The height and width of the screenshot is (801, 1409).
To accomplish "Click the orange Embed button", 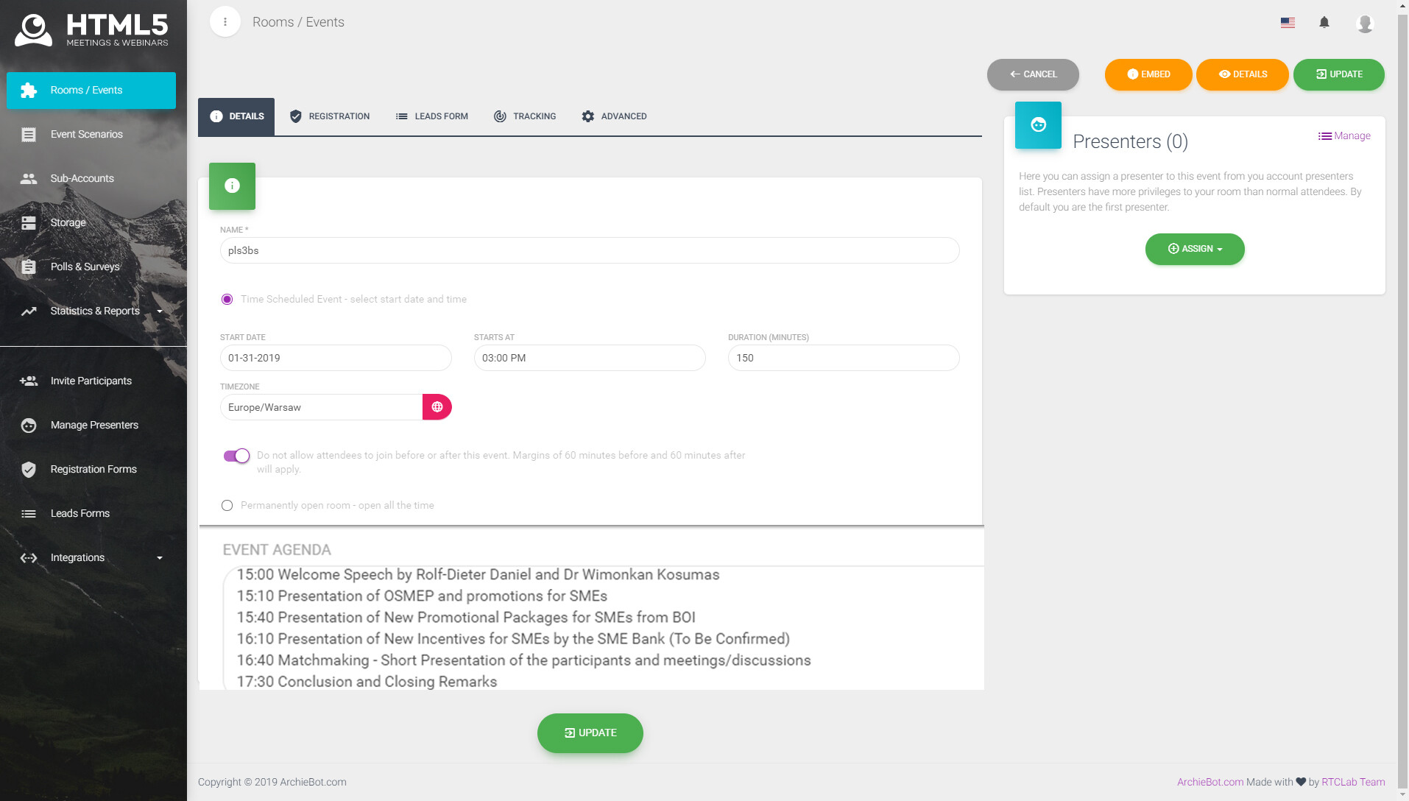I will click(x=1148, y=74).
